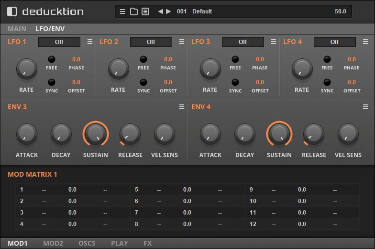
Task: Open the LFO 2 options menu icon
Action: (182, 42)
